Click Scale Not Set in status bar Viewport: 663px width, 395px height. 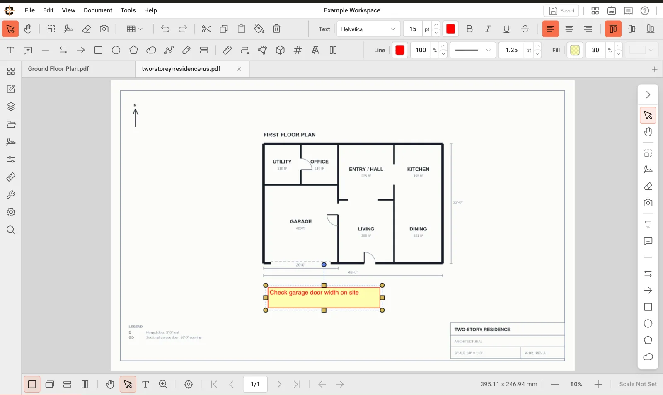coord(638,384)
